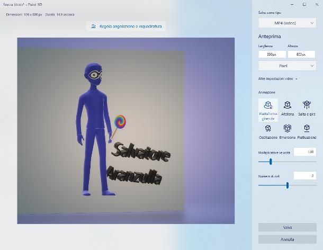
Task: Click the Animazione label
Action: (x=266, y=92)
